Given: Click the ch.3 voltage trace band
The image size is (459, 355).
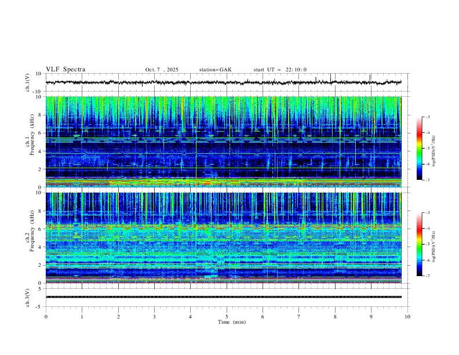Looking at the screenshot, I should pos(223,297).
